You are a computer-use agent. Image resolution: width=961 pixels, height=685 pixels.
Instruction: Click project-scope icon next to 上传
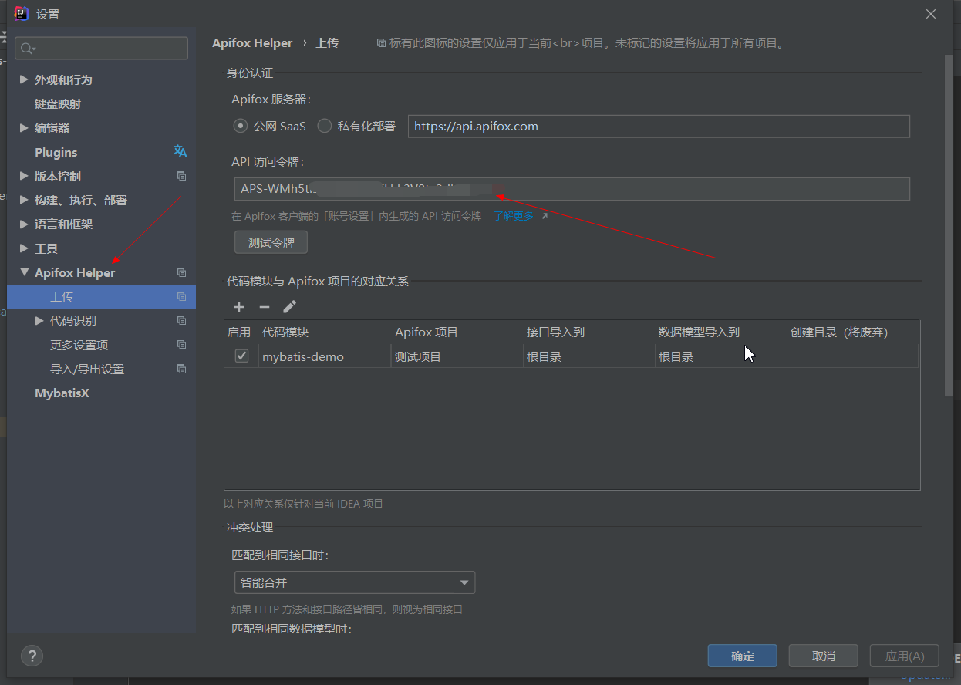pos(181,296)
